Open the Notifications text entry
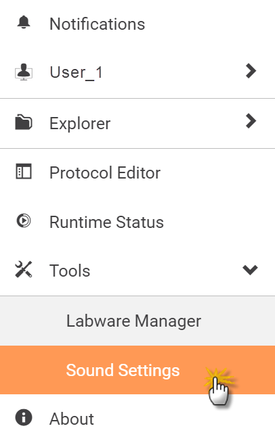The image size is (275, 443). [98, 24]
